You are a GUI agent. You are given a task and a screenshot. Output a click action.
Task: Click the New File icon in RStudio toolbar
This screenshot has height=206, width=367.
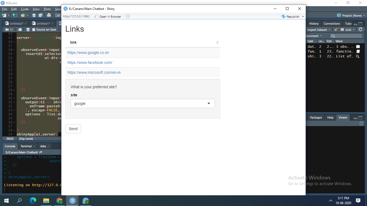point(4,15)
